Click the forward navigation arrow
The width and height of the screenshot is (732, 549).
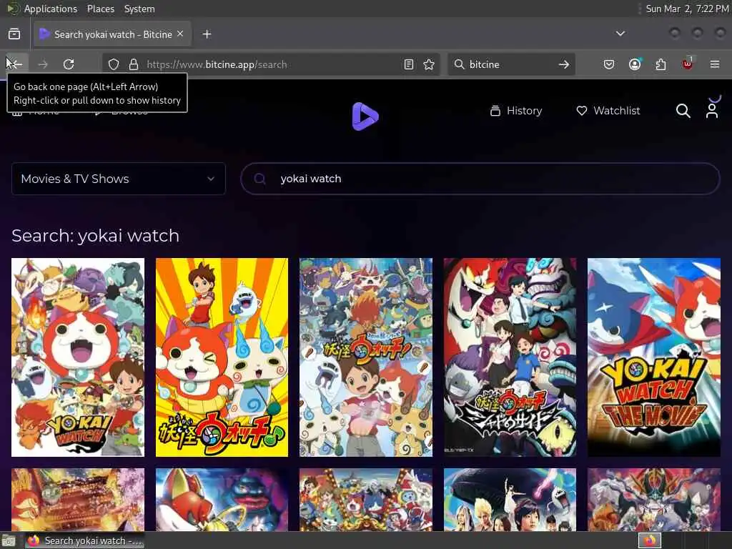(x=42, y=64)
